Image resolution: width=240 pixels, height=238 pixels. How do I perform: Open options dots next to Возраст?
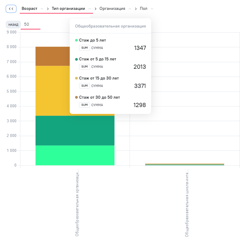tap(42, 9)
